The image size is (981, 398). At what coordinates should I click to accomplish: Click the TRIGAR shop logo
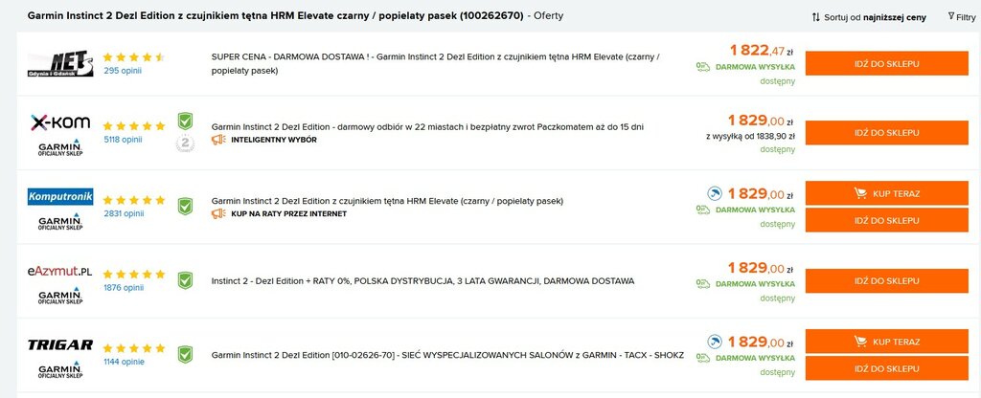(60, 344)
